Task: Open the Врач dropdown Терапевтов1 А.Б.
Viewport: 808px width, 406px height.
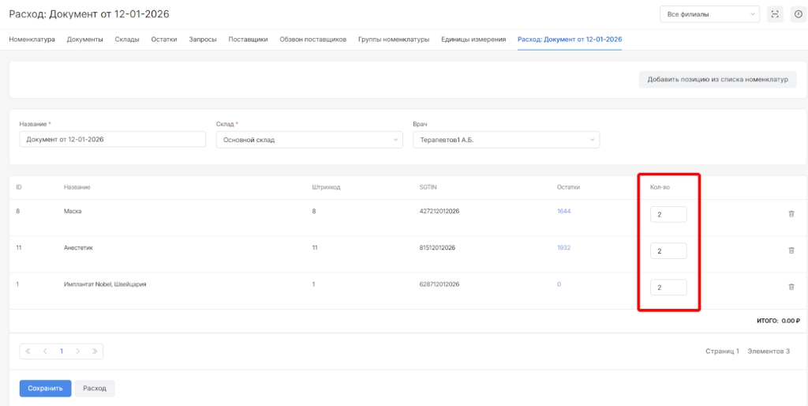Action: (x=505, y=140)
